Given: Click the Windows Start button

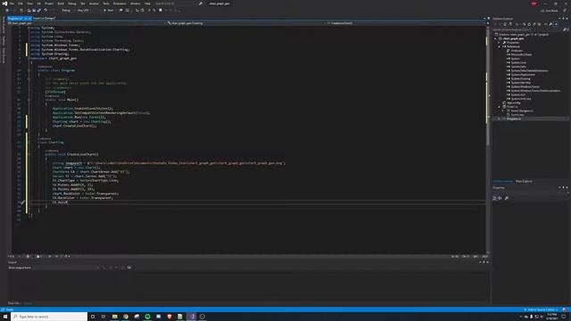Looking at the screenshot, I should tap(5, 317).
